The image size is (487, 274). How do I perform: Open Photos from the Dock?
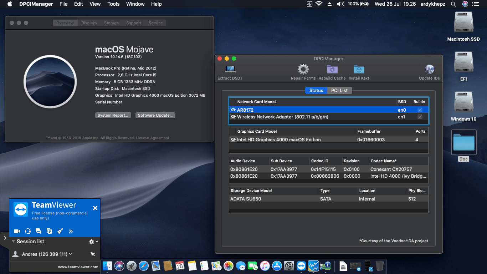coord(229,265)
